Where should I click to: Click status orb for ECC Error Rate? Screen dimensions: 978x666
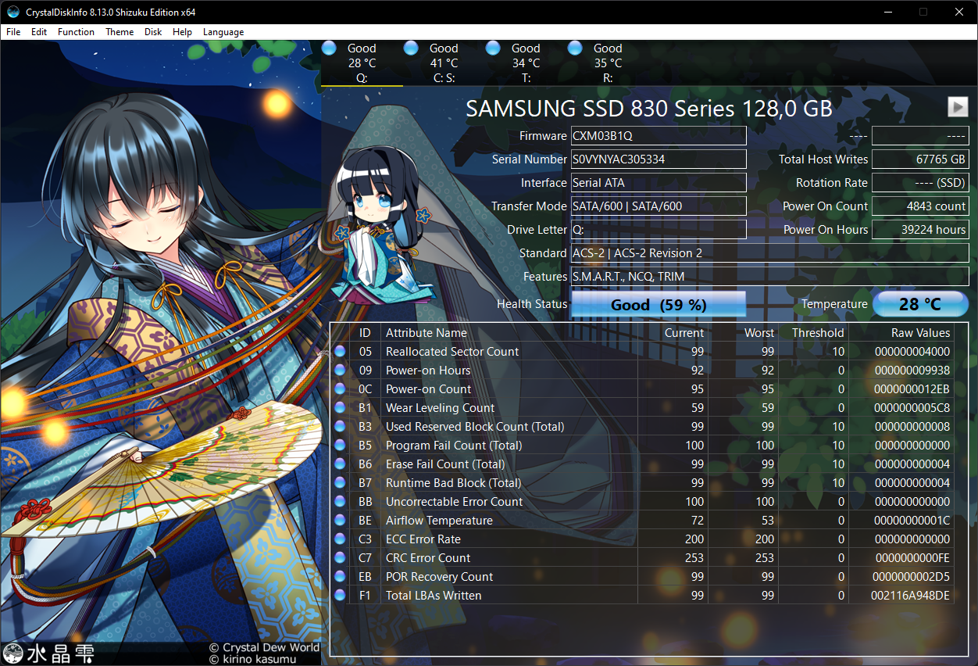tap(340, 539)
